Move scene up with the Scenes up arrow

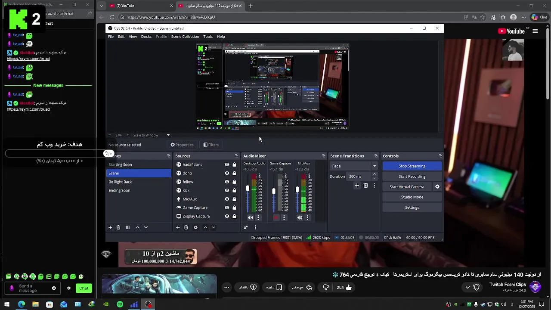coord(138,227)
